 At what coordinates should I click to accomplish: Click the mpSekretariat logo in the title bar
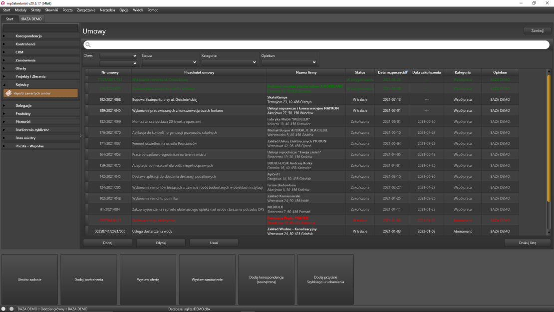[3, 3]
